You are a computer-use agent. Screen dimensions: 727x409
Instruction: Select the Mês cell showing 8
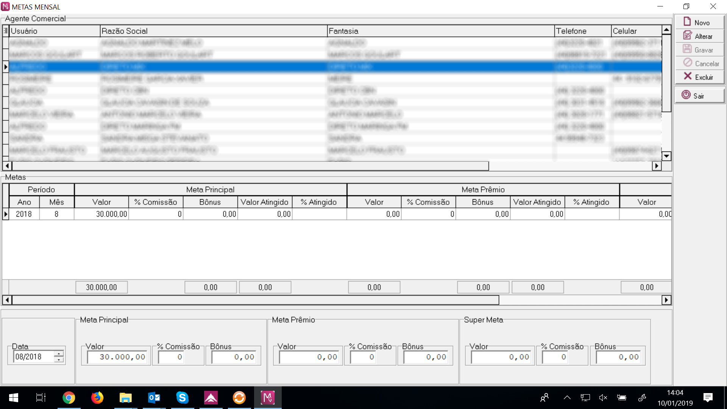tap(56, 214)
